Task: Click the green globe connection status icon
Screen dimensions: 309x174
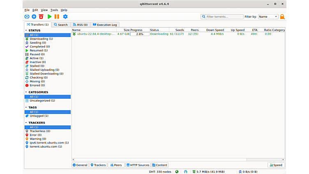Action: tap(177, 172)
